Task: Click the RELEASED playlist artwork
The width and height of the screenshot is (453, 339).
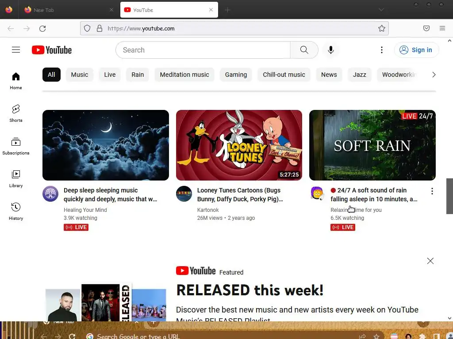Action: click(106, 302)
